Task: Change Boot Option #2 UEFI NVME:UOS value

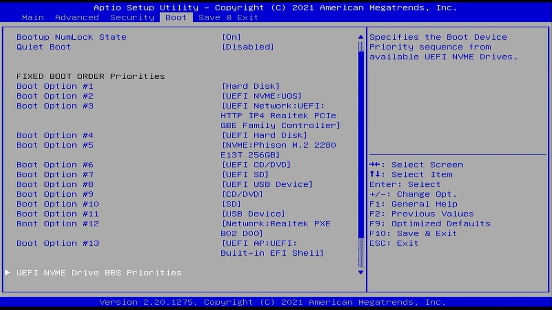Action: coord(262,96)
